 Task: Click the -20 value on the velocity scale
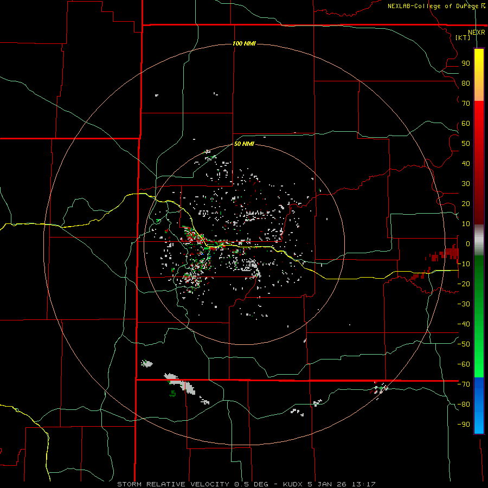[464, 284]
